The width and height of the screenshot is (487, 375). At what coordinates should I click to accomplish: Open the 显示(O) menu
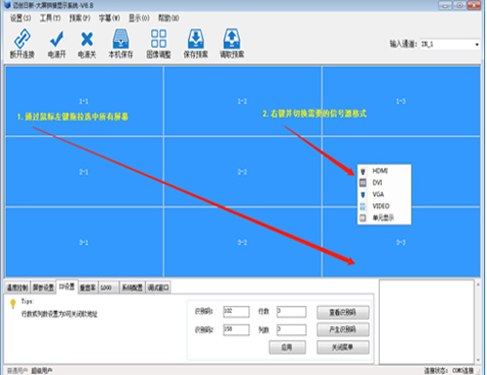click(x=139, y=17)
